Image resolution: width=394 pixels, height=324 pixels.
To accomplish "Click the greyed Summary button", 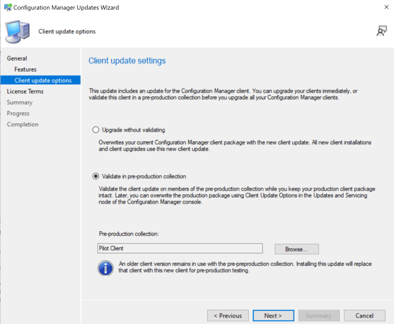I will click(319, 315).
